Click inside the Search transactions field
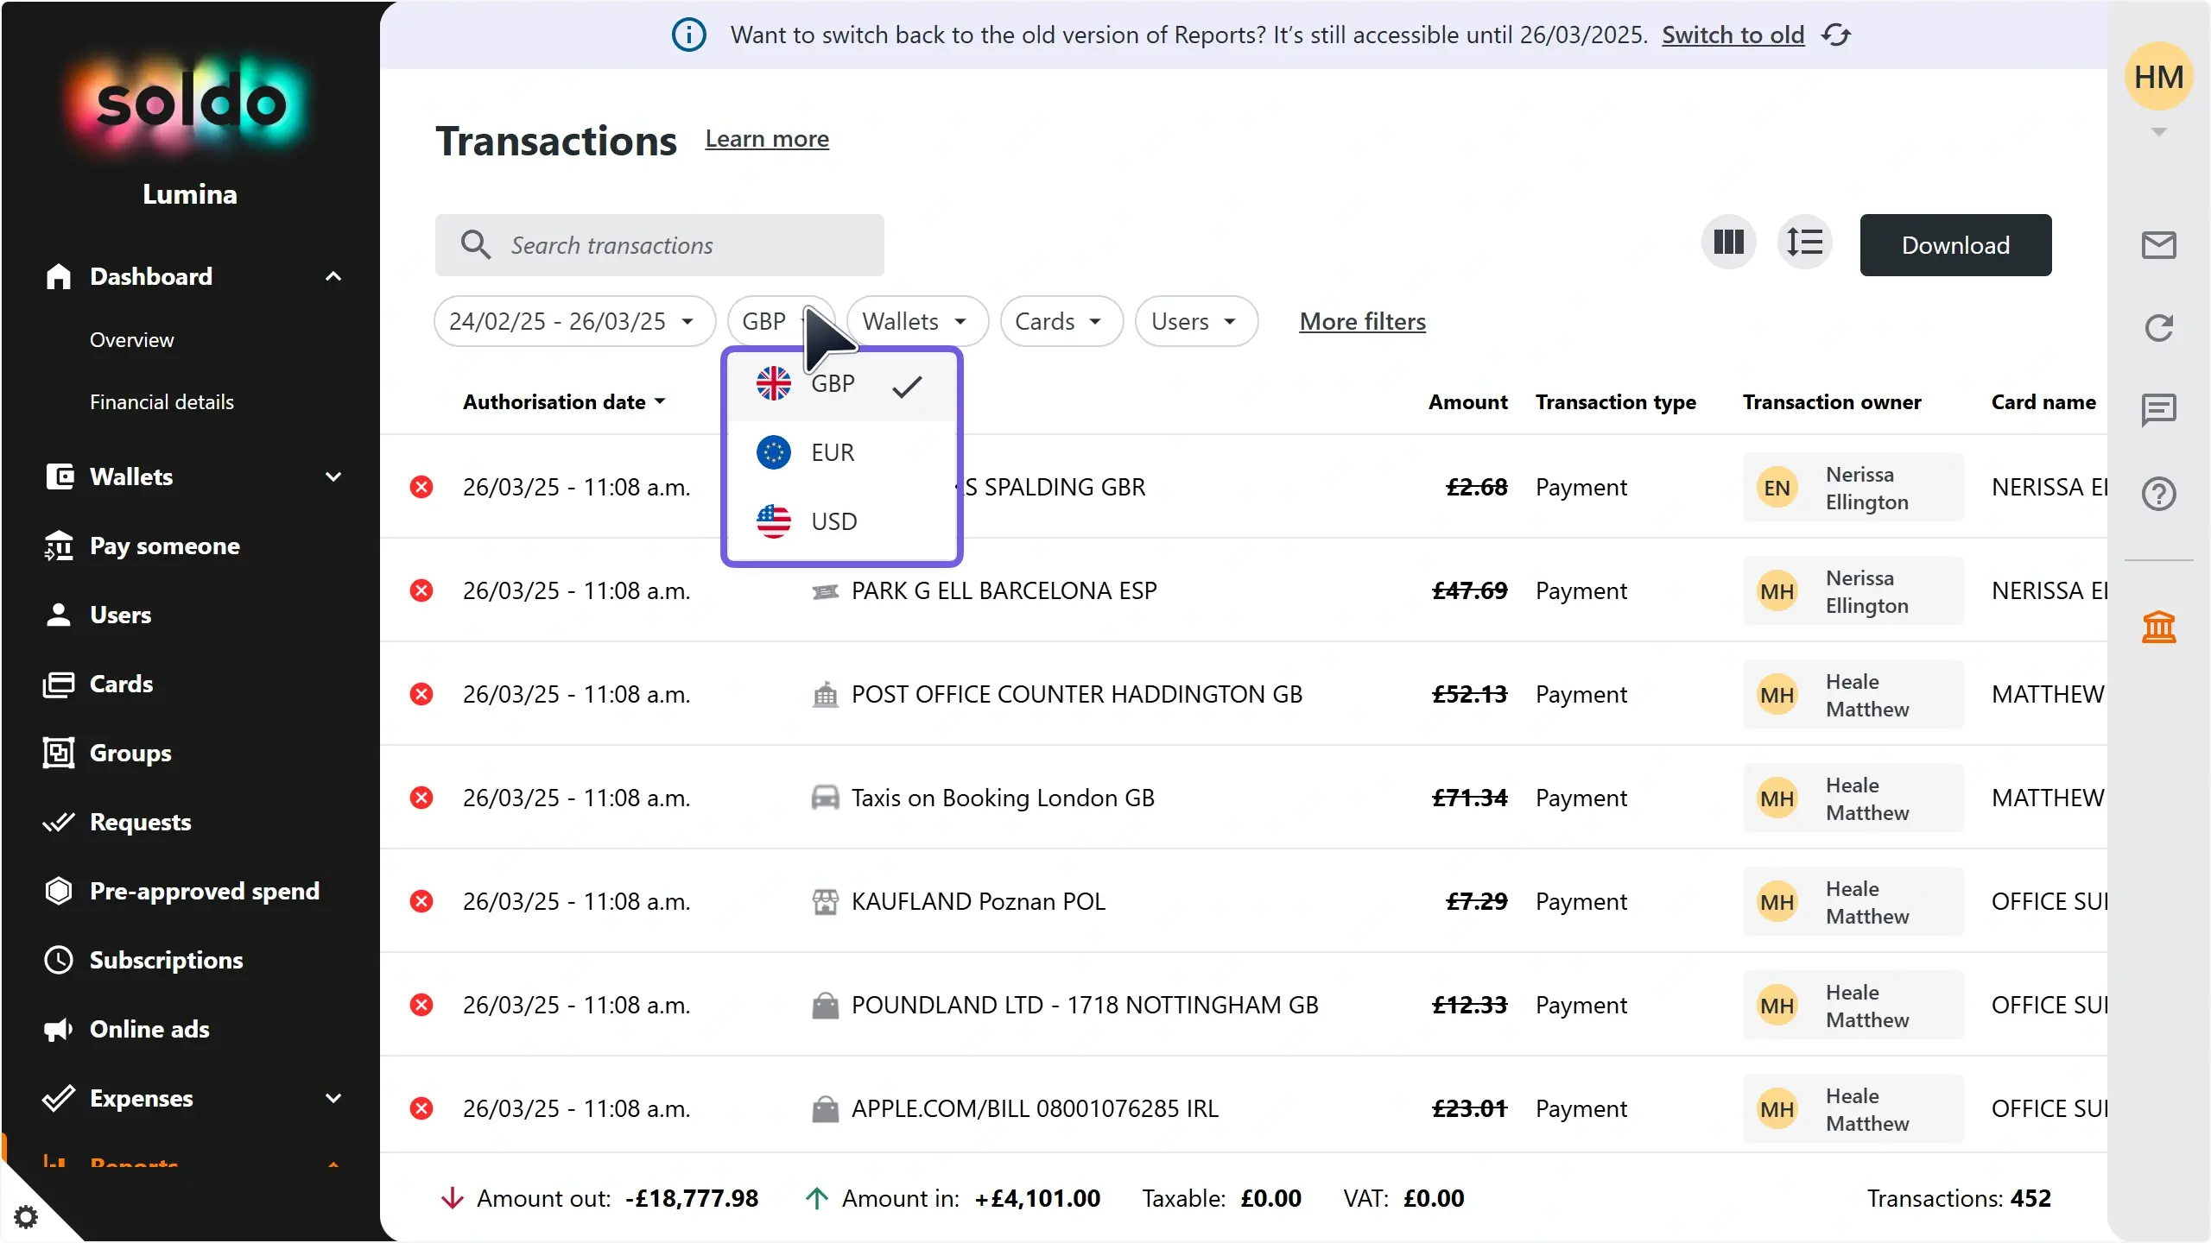2211x1243 pixels. 660,245
